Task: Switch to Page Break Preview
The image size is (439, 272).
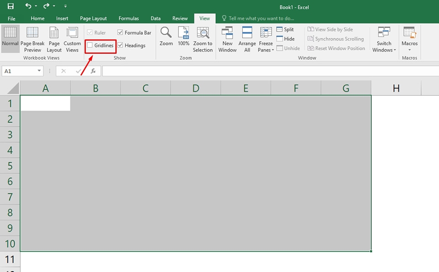Action: pos(32,39)
